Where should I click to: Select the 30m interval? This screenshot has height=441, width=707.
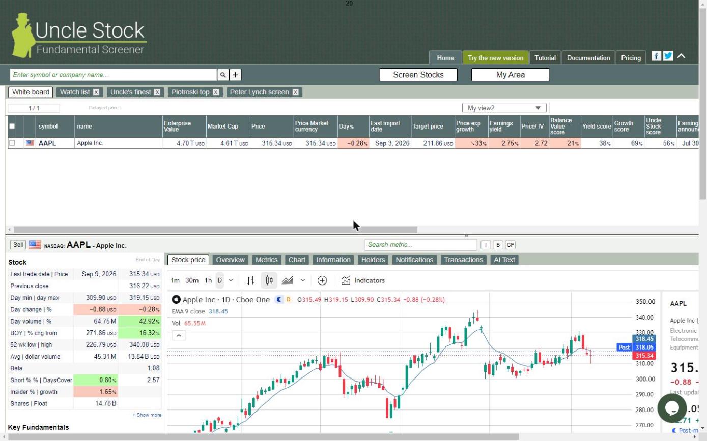point(192,280)
